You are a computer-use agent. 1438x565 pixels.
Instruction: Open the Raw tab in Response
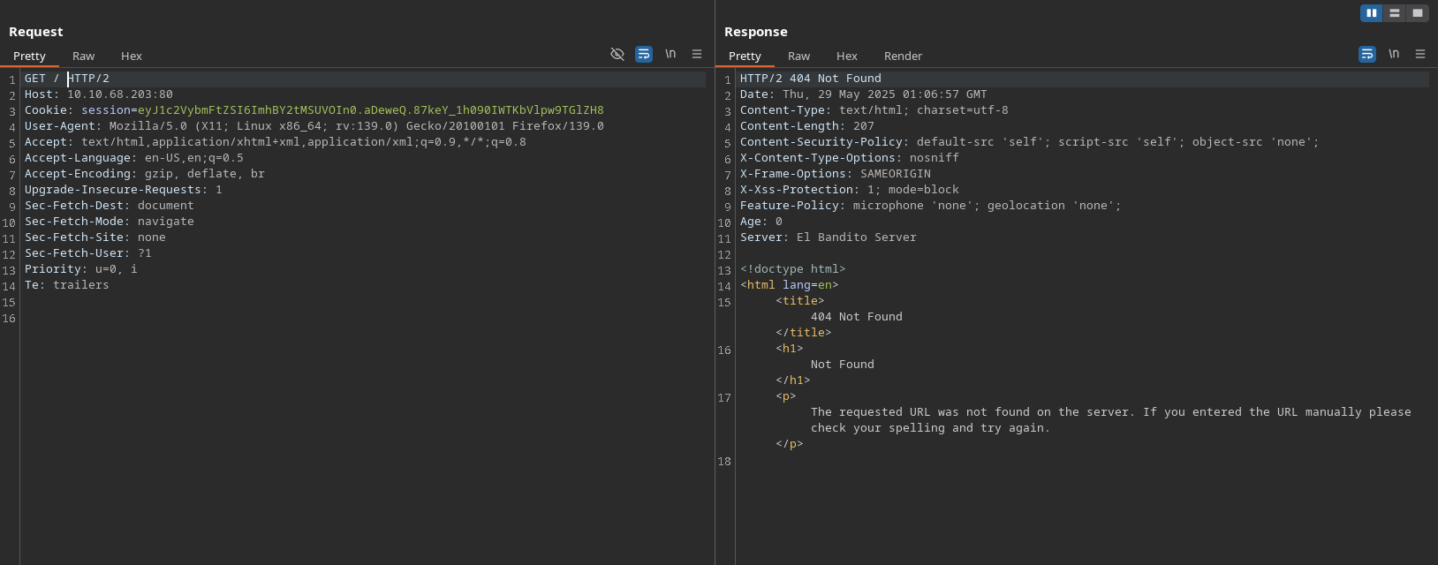[798, 56]
